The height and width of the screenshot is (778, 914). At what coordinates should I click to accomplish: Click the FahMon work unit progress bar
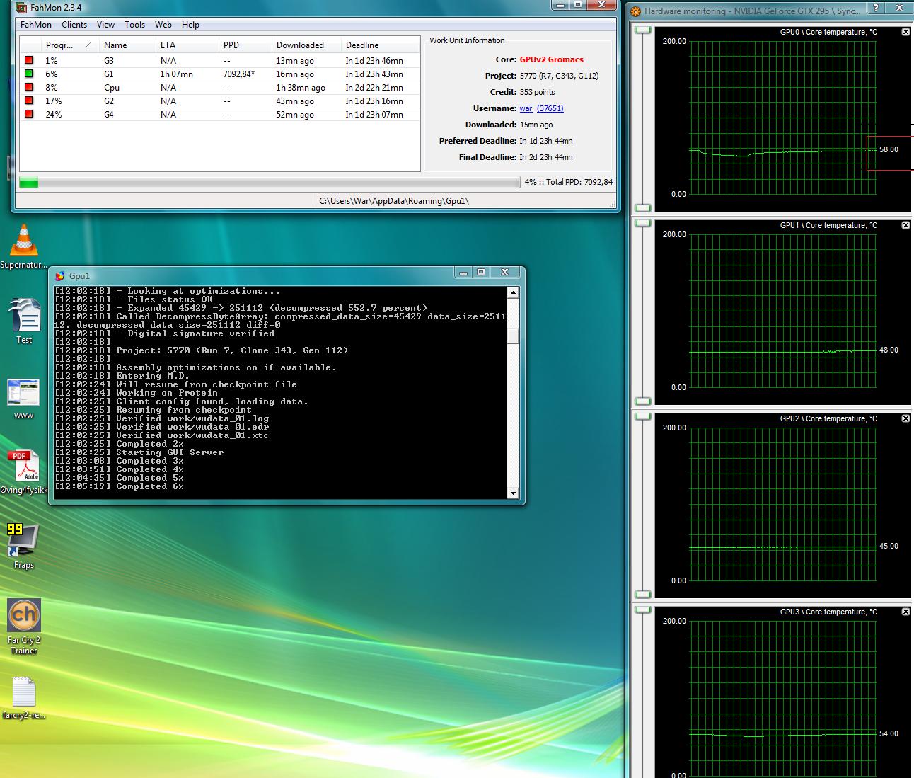point(270,183)
